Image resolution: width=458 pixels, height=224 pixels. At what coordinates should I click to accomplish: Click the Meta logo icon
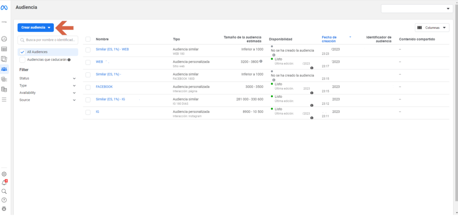(x=4, y=8)
